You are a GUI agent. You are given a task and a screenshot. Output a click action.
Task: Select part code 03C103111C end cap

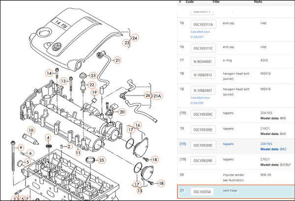203,48
